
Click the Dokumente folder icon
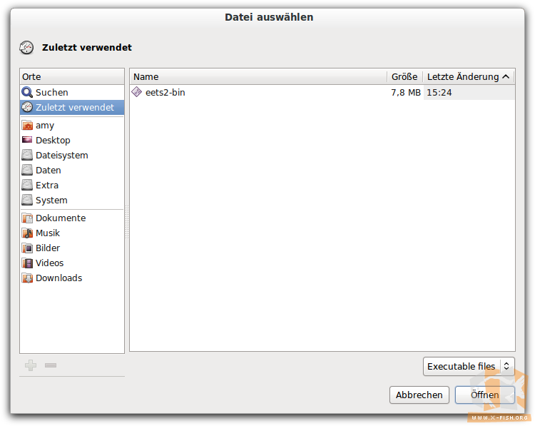tap(27, 218)
